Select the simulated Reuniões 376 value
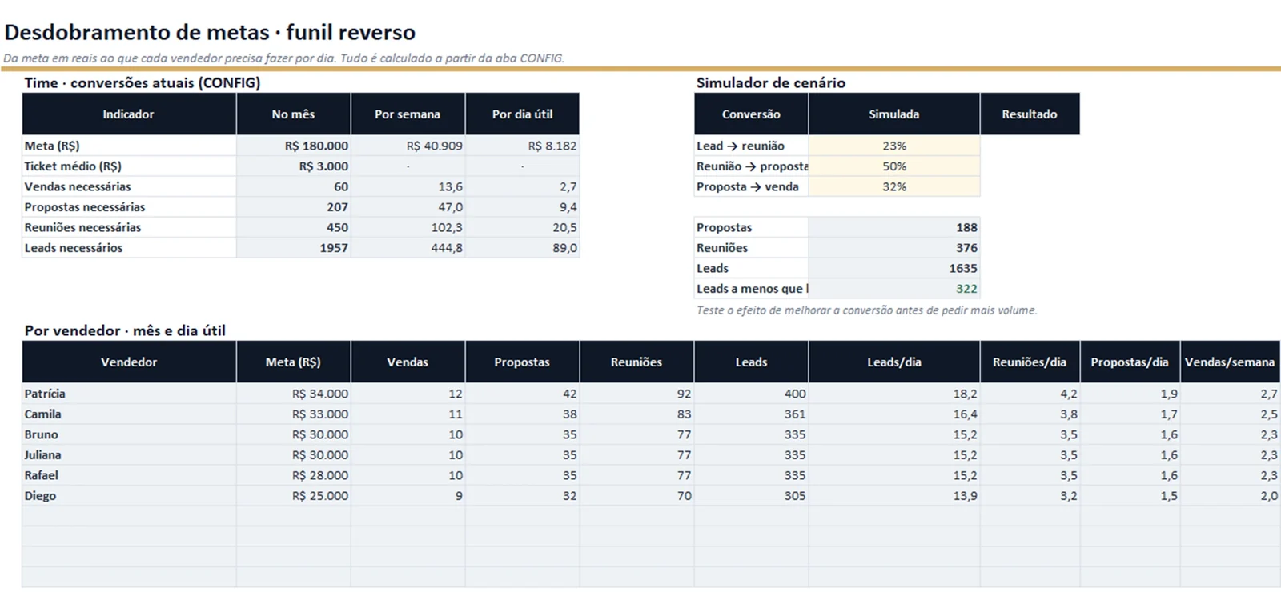The height and width of the screenshot is (608, 1281). click(894, 248)
